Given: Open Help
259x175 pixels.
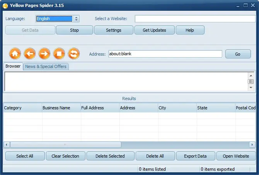Looking at the screenshot, I should (x=190, y=30).
